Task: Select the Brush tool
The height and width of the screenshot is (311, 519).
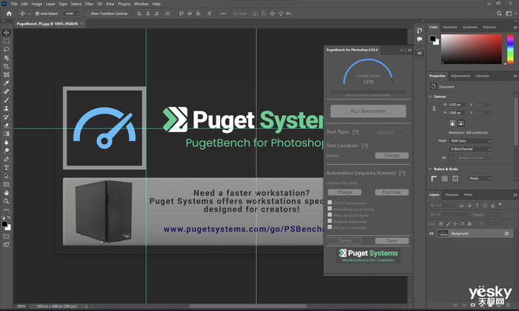Action: click(6, 100)
